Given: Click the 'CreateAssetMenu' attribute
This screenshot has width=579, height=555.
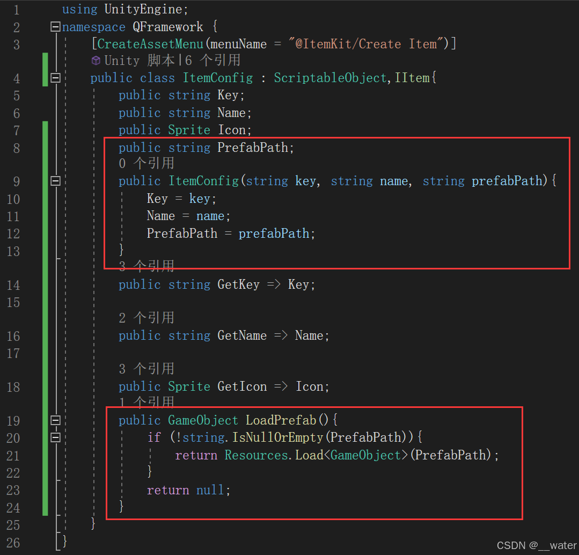Looking at the screenshot, I should [x=150, y=44].
